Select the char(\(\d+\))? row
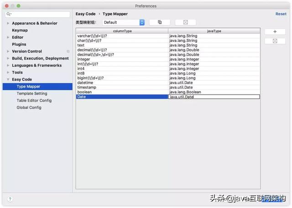This screenshot has width=292, height=208. 122,41
